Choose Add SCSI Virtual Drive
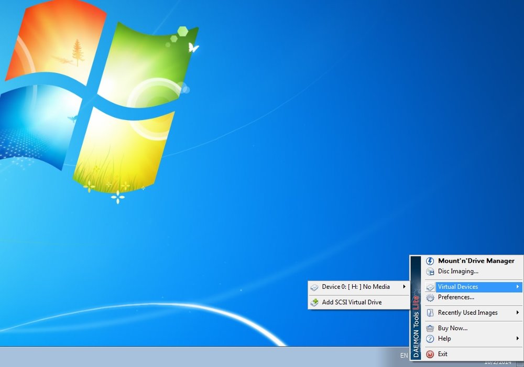 click(358, 303)
